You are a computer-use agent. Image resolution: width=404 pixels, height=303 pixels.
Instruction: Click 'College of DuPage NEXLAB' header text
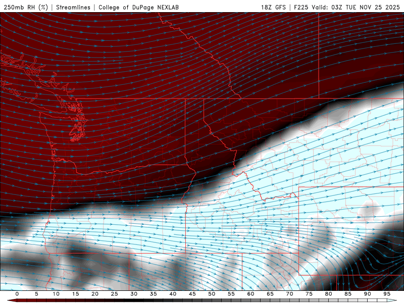138,7
